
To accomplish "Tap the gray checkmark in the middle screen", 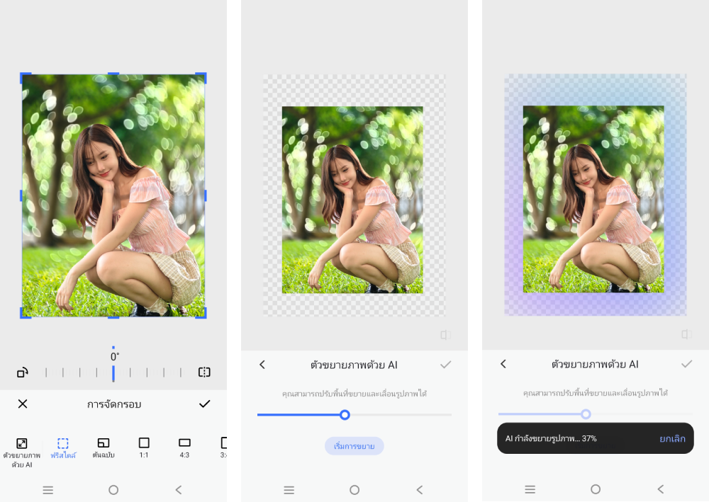I will click(445, 365).
